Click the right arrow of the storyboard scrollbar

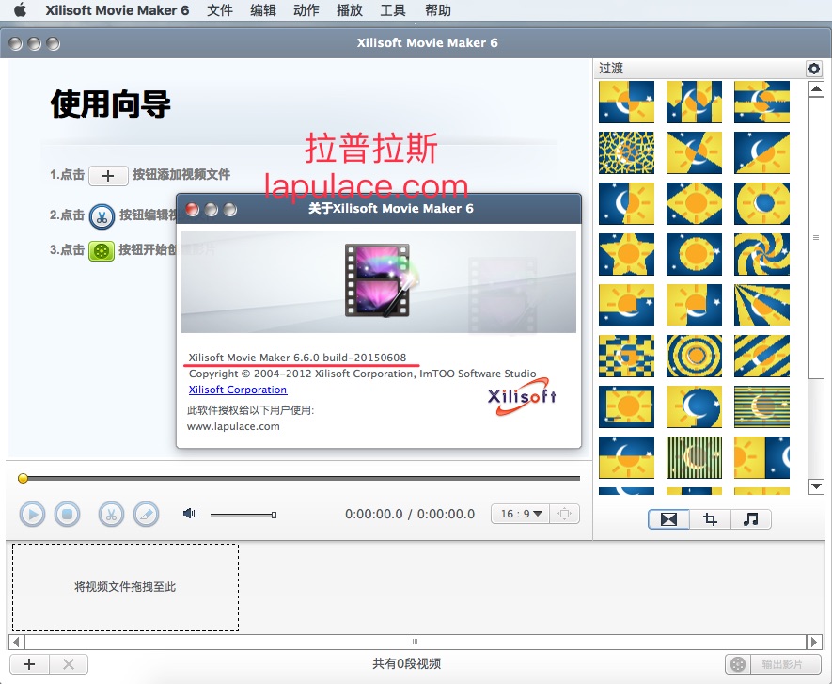click(x=814, y=642)
